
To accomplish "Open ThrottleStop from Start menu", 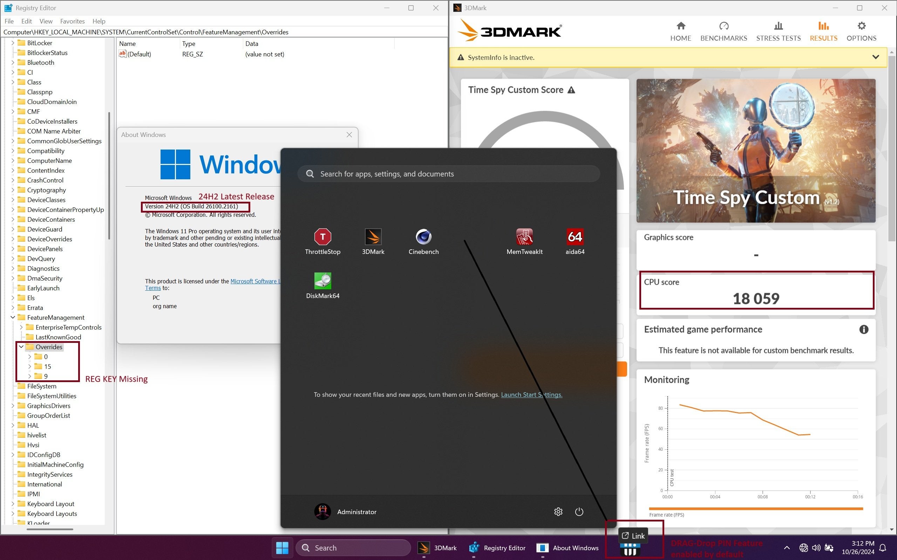I will click(x=322, y=237).
